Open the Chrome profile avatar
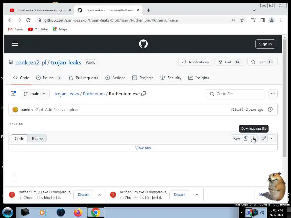Viewport: 291px width, 218px height. 271,20
